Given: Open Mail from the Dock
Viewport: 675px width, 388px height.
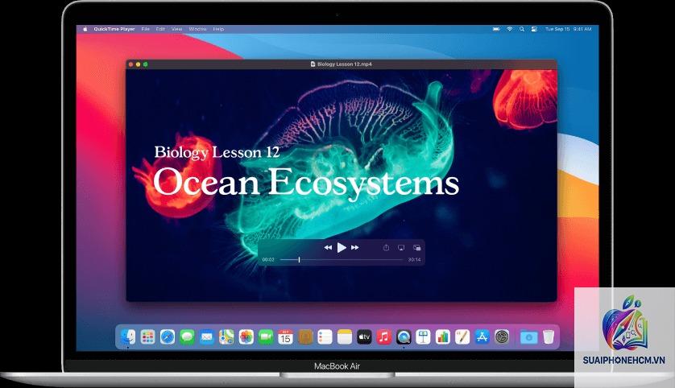Looking at the screenshot, I should point(207,336).
